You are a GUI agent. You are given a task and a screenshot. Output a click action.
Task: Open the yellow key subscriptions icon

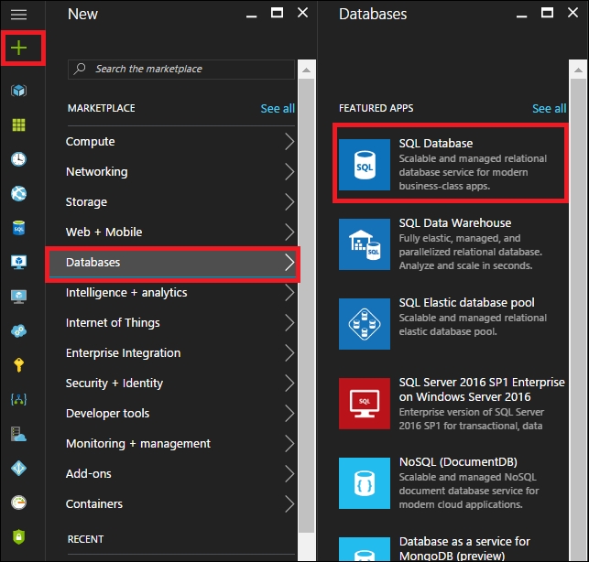18,365
